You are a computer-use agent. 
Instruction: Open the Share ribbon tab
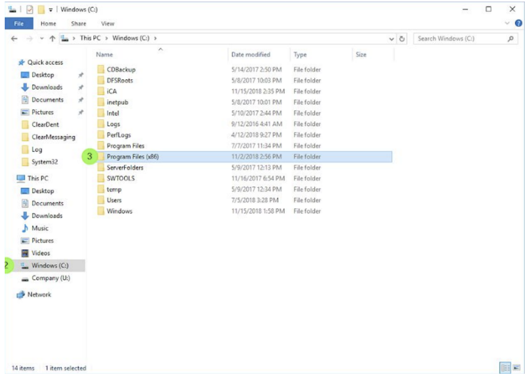pos(79,24)
